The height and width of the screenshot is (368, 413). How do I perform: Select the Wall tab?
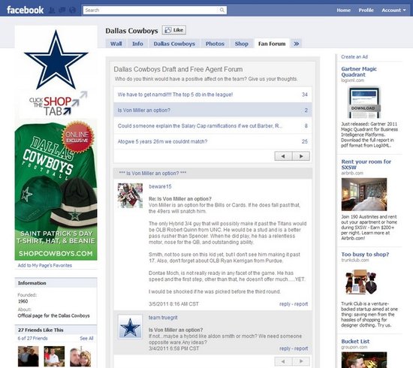[116, 44]
